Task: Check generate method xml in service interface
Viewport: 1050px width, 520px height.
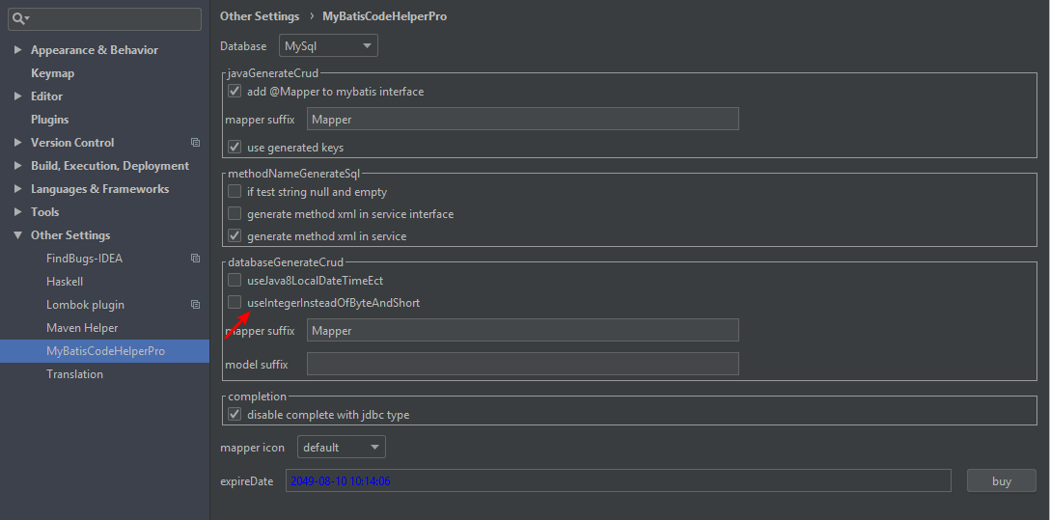Action: pyautogui.click(x=235, y=213)
